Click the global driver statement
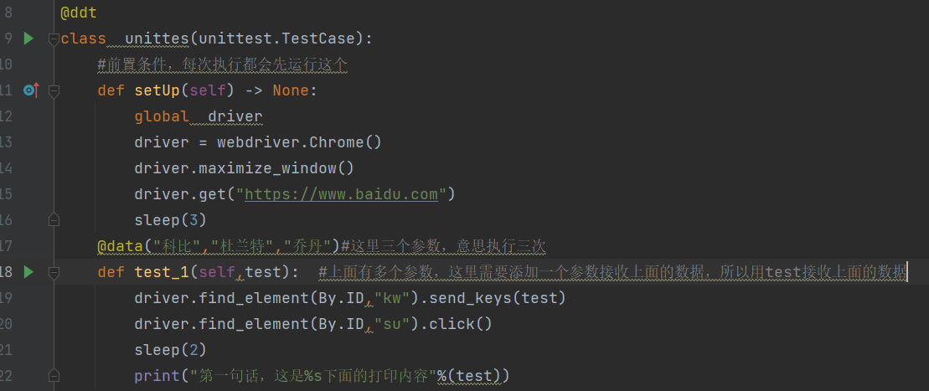Image resolution: width=929 pixels, height=391 pixels. click(x=199, y=116)
